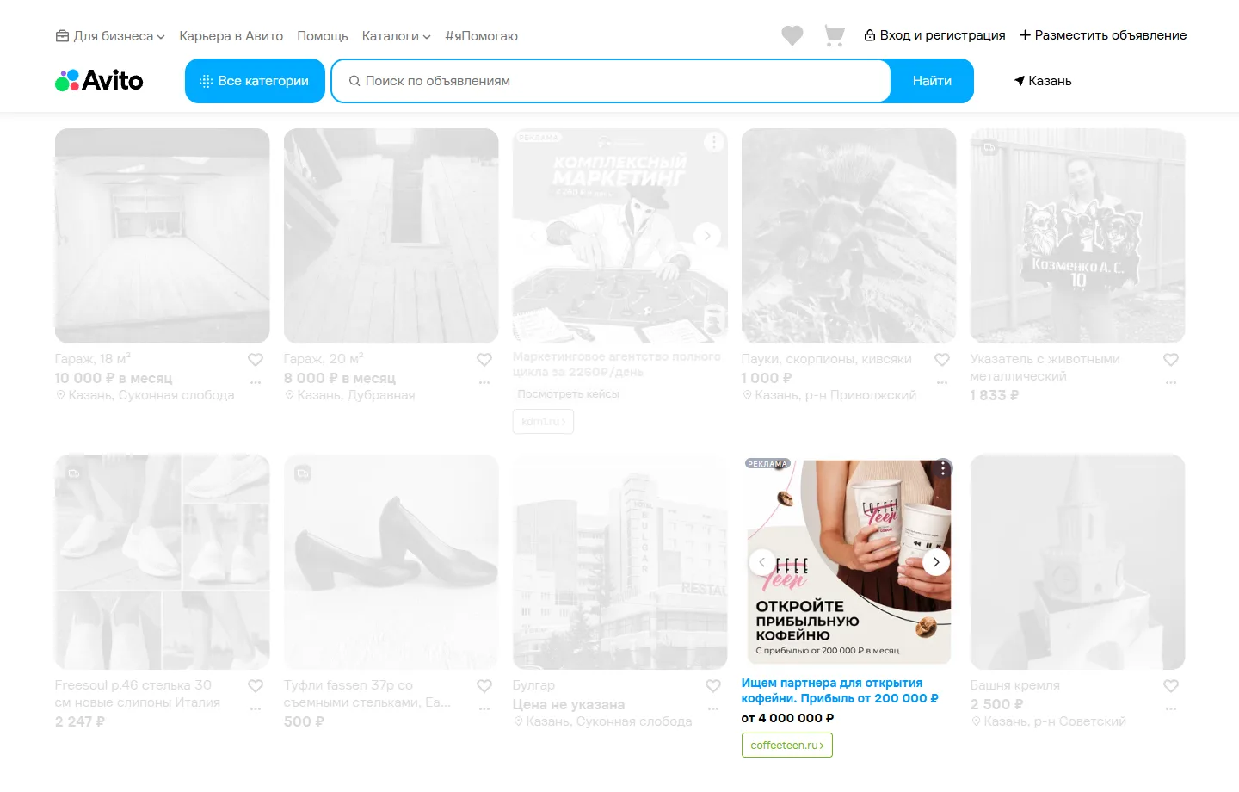Open three-dot menu on marketing agency ad
This screenshot has width=1239, height=792.
coord(714,142)
